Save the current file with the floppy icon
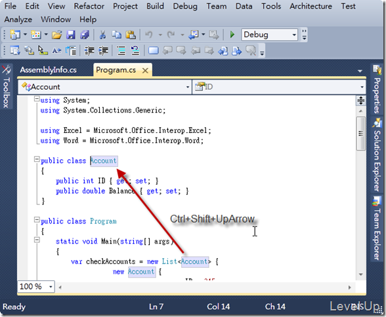 point(71,35)
